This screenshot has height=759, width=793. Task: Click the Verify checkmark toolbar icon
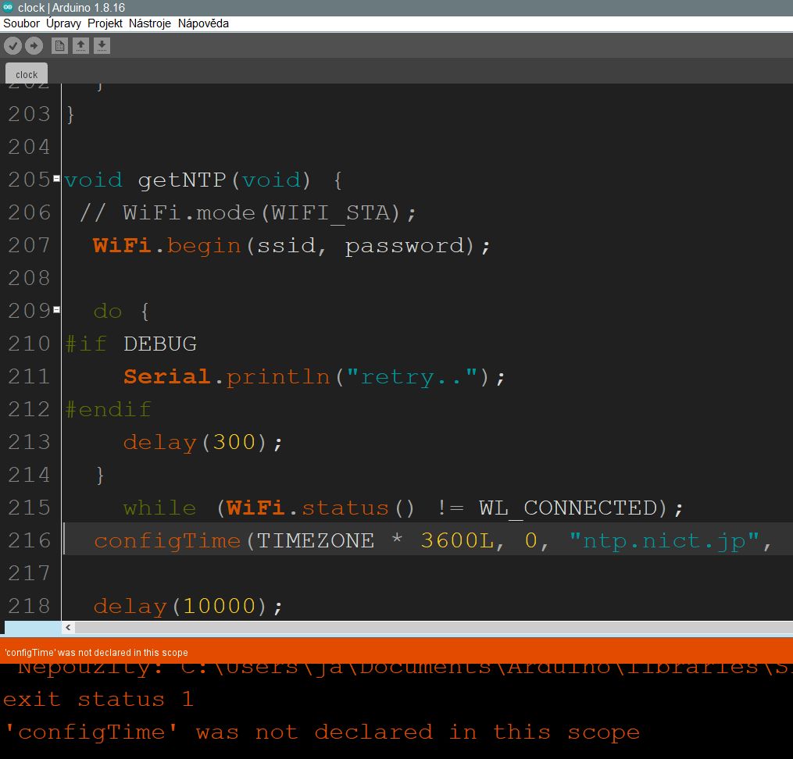tap(13, 46)
